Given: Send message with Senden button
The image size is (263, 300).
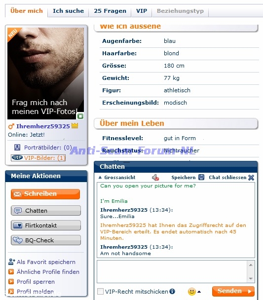Looking at the screenshot, I should pos(233,291).
